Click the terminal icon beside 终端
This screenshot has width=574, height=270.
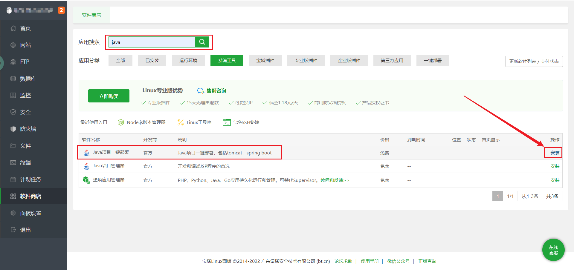tap(13, 162)
